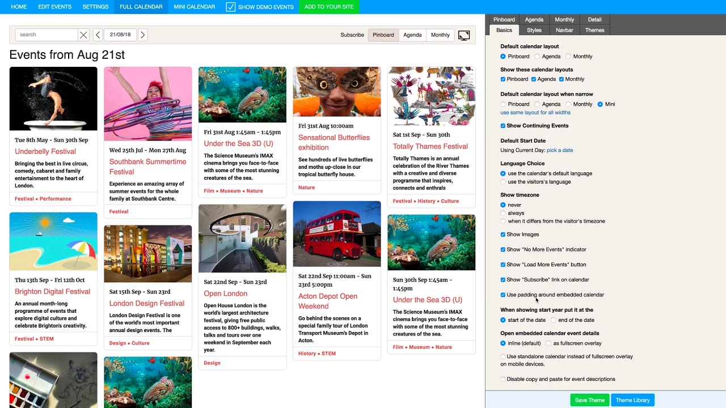
Task: Open event details as fullscreen overlay
Action: [x=548, y=343]
